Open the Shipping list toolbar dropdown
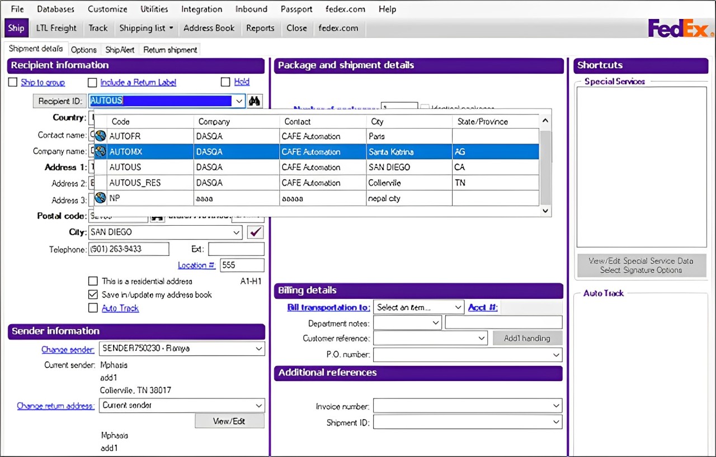716x457 pixels. click(x=146, y=28)
